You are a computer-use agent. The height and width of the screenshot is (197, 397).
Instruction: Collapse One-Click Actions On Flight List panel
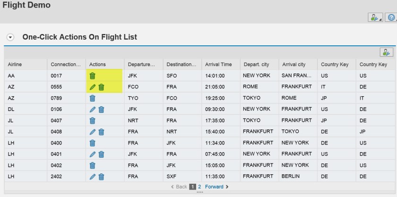tap(10, 37)
